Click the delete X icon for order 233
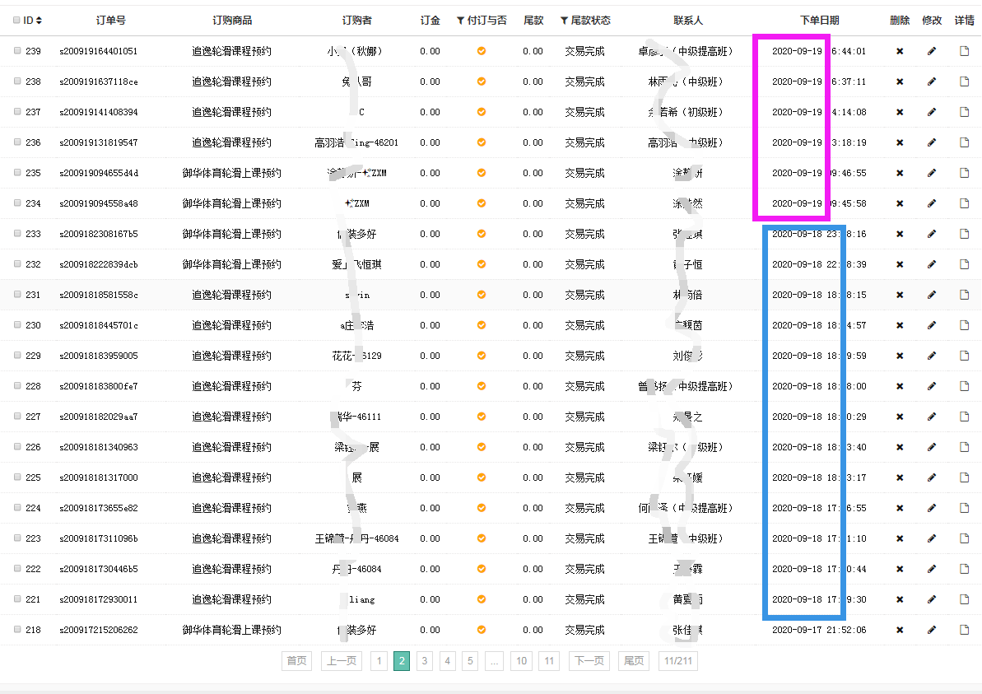 click(x=900, y=234)
